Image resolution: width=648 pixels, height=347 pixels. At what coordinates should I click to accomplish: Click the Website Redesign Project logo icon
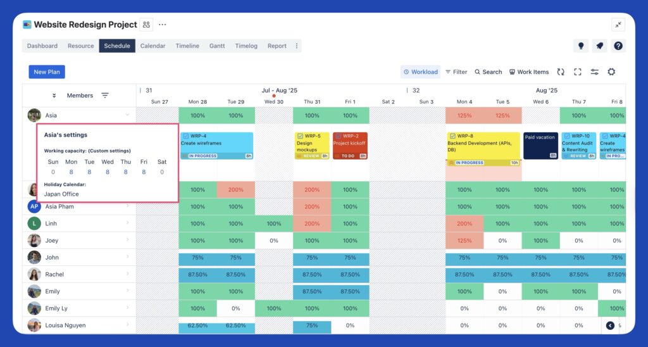tap(27, 25)
